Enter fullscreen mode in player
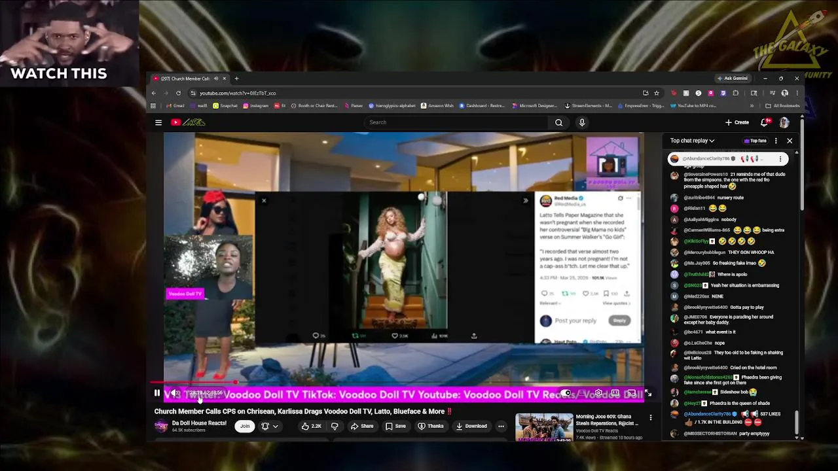838x471 pixels. pos(647,393)
